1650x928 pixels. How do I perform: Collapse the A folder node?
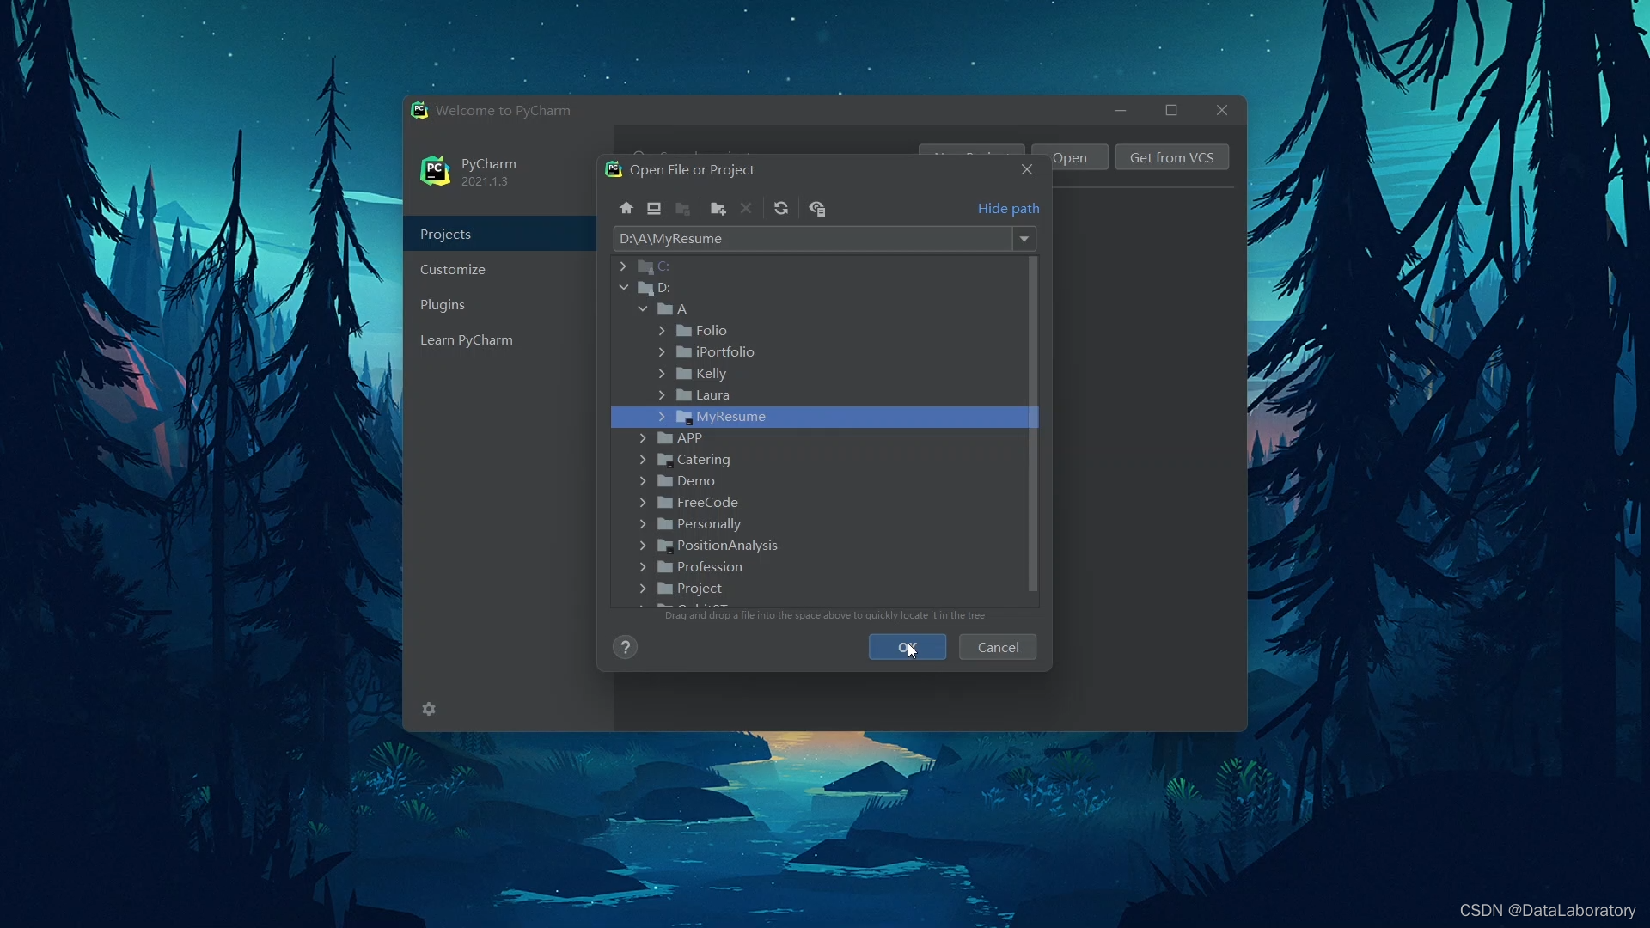(x=643, y=309)
